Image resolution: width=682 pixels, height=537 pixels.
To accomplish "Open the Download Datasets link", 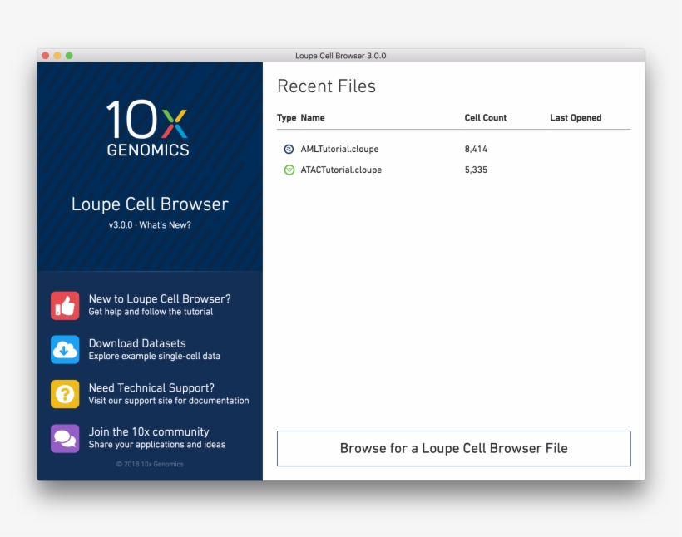I will pos(137,343).
